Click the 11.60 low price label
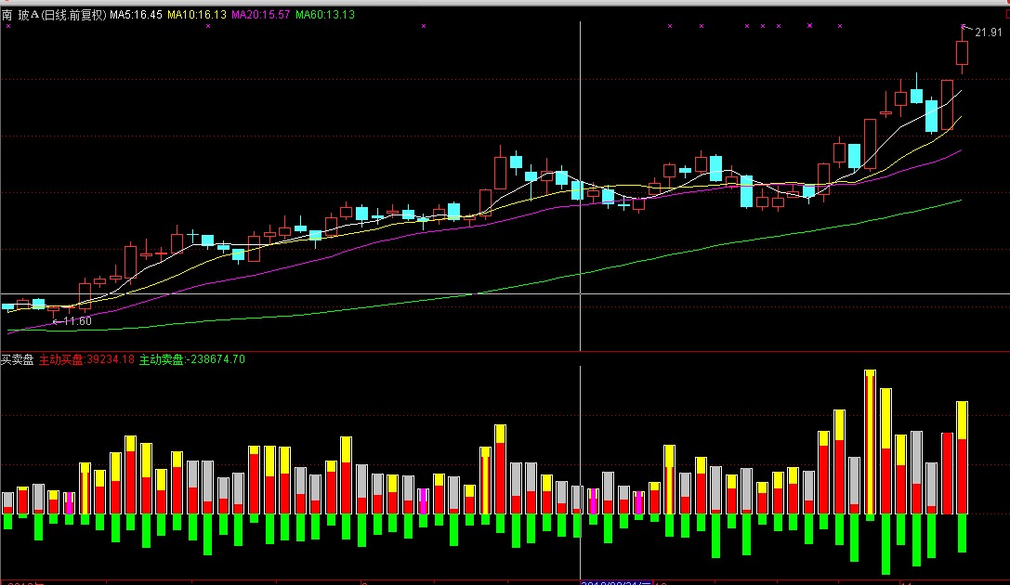This screenshot has height=585, width=1010. 77,321
